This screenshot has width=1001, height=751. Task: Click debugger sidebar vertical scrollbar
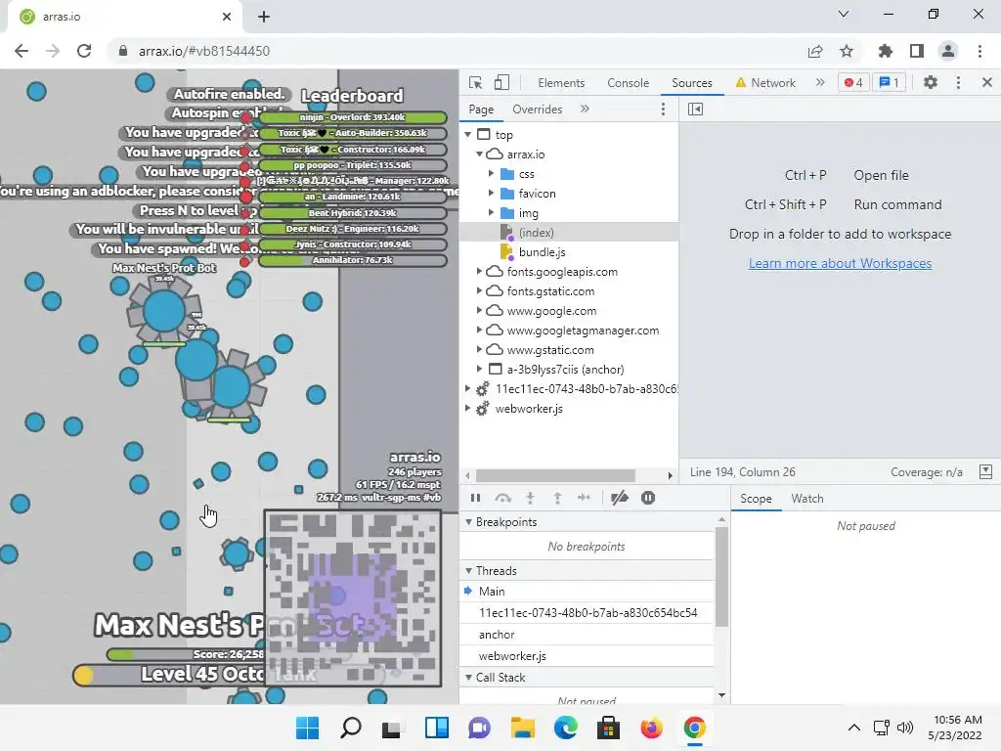pyautogui.click(x=721, y=577)
